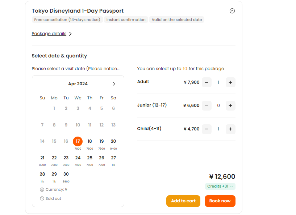Image resolution: width=296 pixels, height=215 pixels.
Task: Go to next month in calendar
Action: pyautogui.click(x=114, y=84)
